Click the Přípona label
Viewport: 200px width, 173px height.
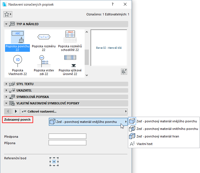click(x=10, y=143)
